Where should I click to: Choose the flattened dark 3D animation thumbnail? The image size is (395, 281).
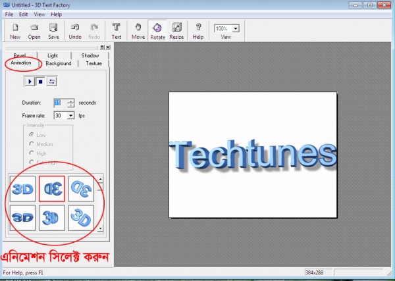tap(22, 218)
